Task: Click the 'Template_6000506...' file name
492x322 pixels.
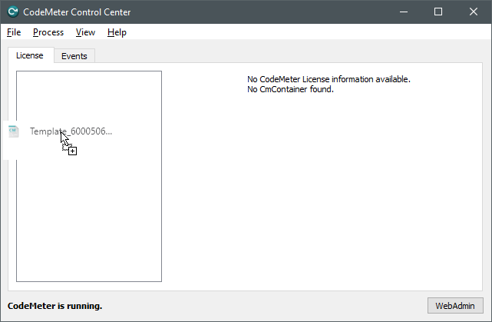Action: (x=71, y=131)
